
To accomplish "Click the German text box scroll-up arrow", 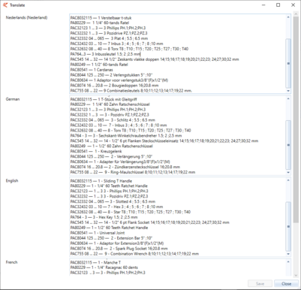I will [288, 98].
